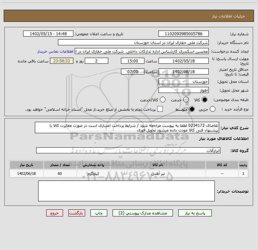
Task: Click the واحد شمارش column header
Action: (93, 165)
